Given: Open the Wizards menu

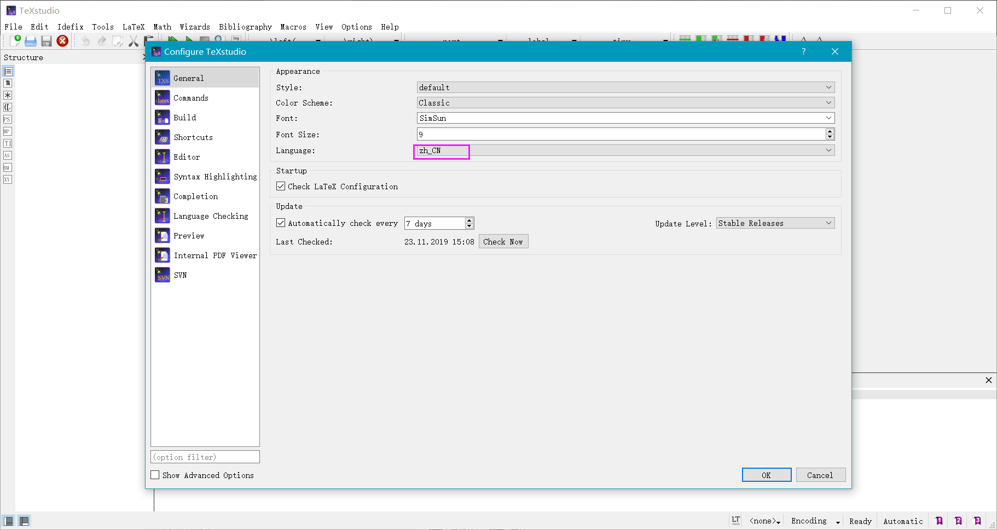Looking at the screenshot, I should tap(195, 26).
